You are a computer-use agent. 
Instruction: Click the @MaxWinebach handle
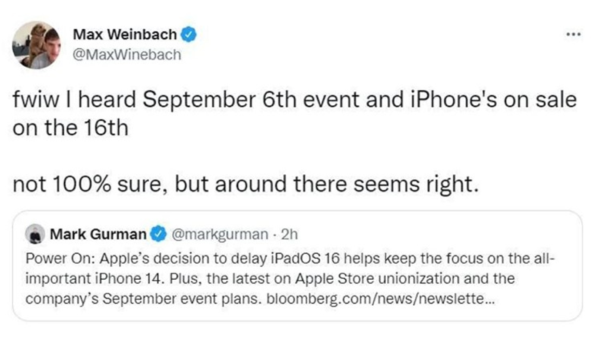point(127,55)
